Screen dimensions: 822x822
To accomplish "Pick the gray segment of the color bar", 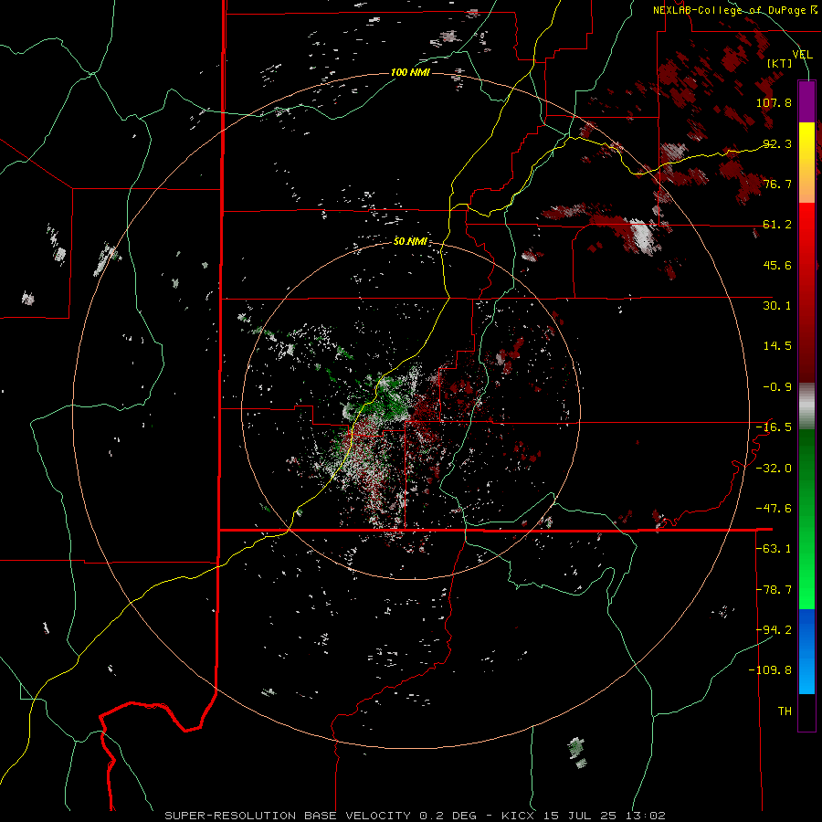I will point(806,406).
